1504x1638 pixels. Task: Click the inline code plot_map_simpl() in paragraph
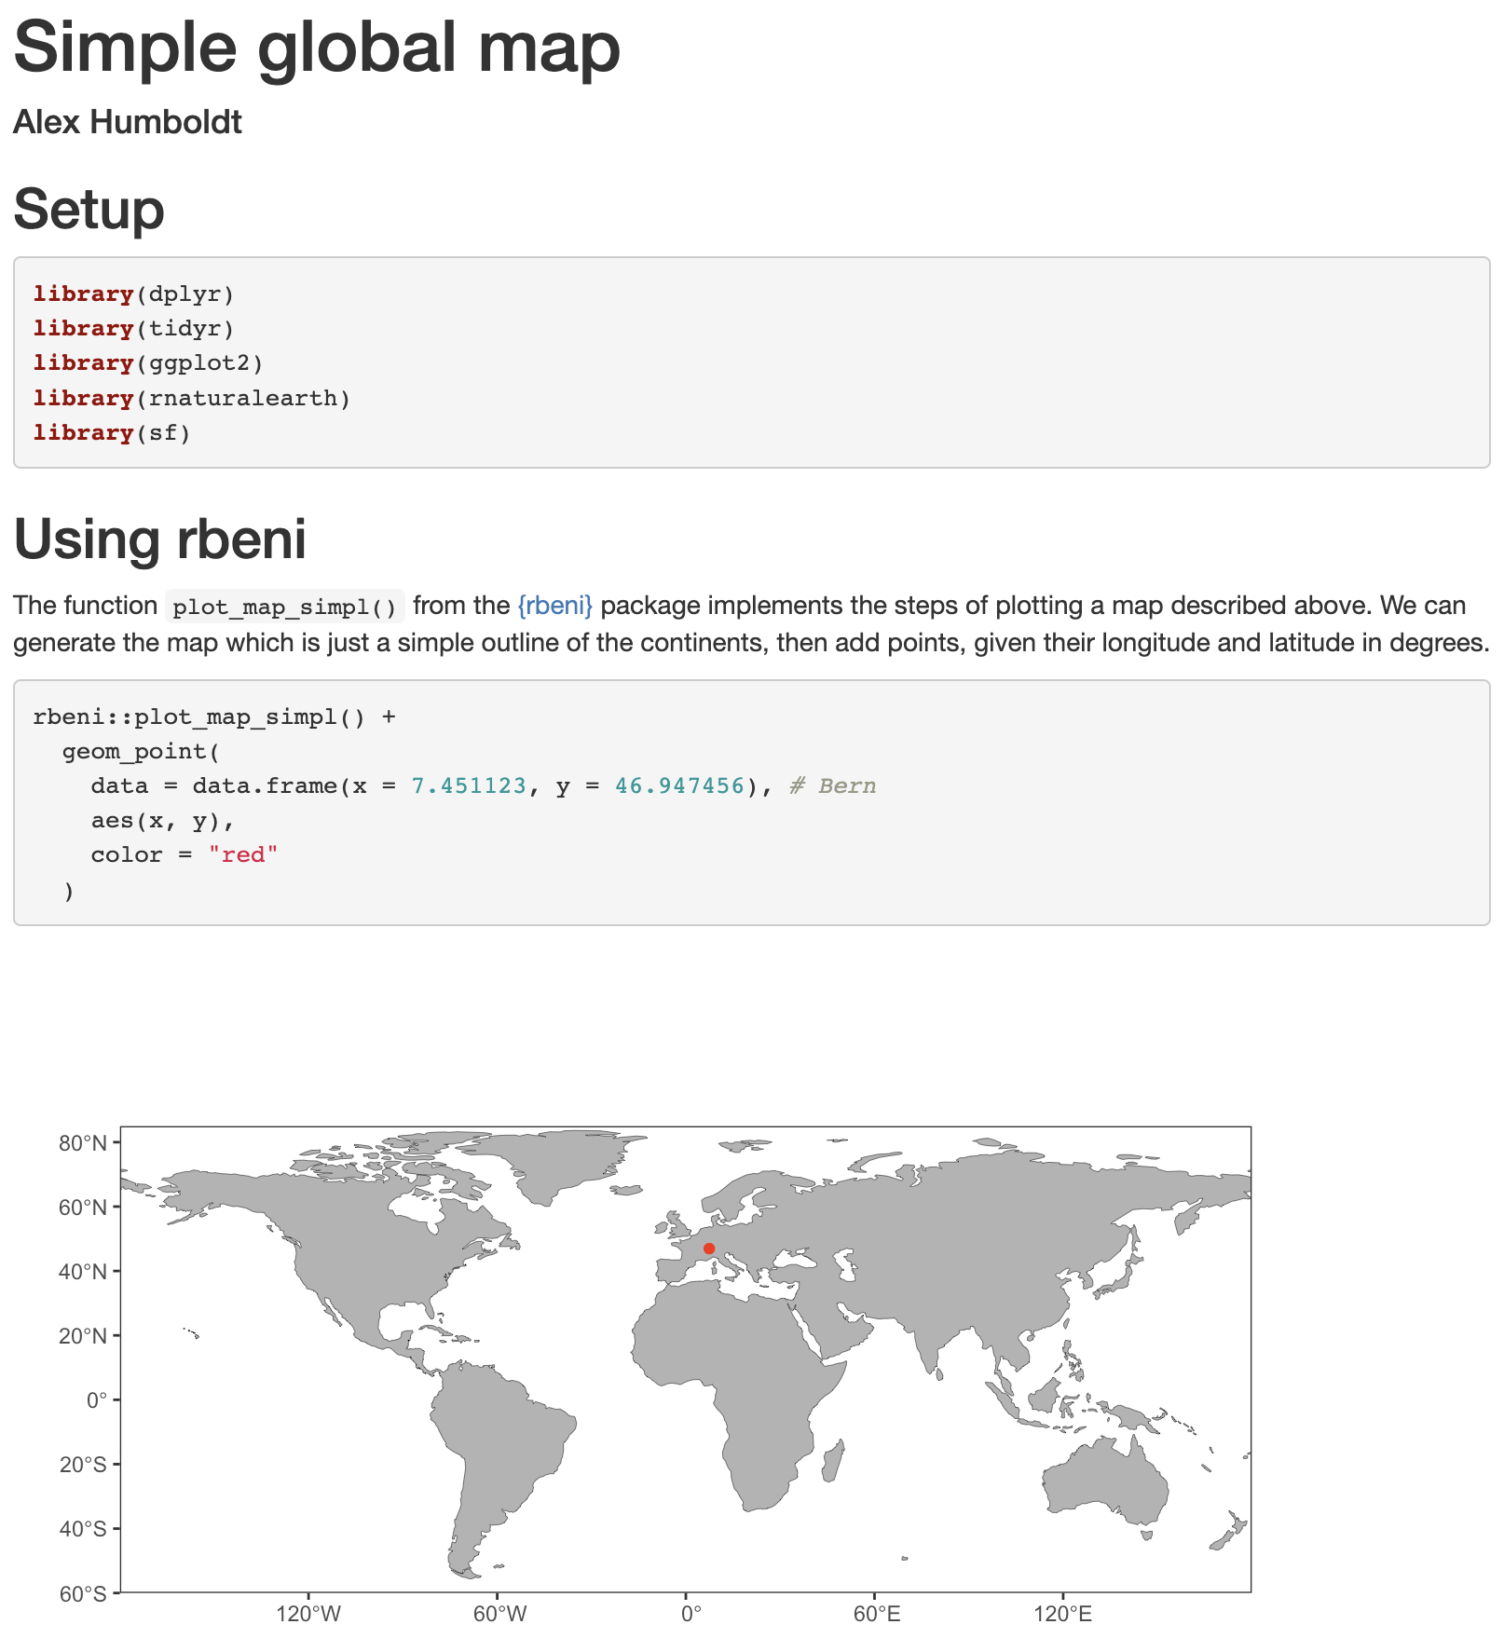[x=284, y=607]
